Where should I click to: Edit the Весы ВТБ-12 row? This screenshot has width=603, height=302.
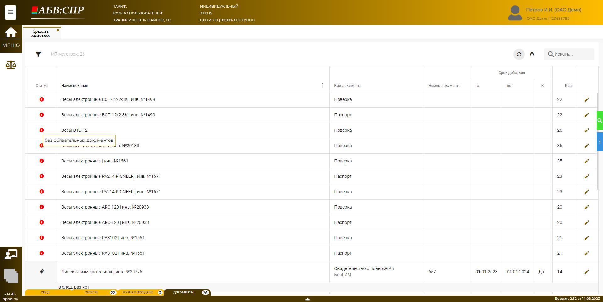586,130
